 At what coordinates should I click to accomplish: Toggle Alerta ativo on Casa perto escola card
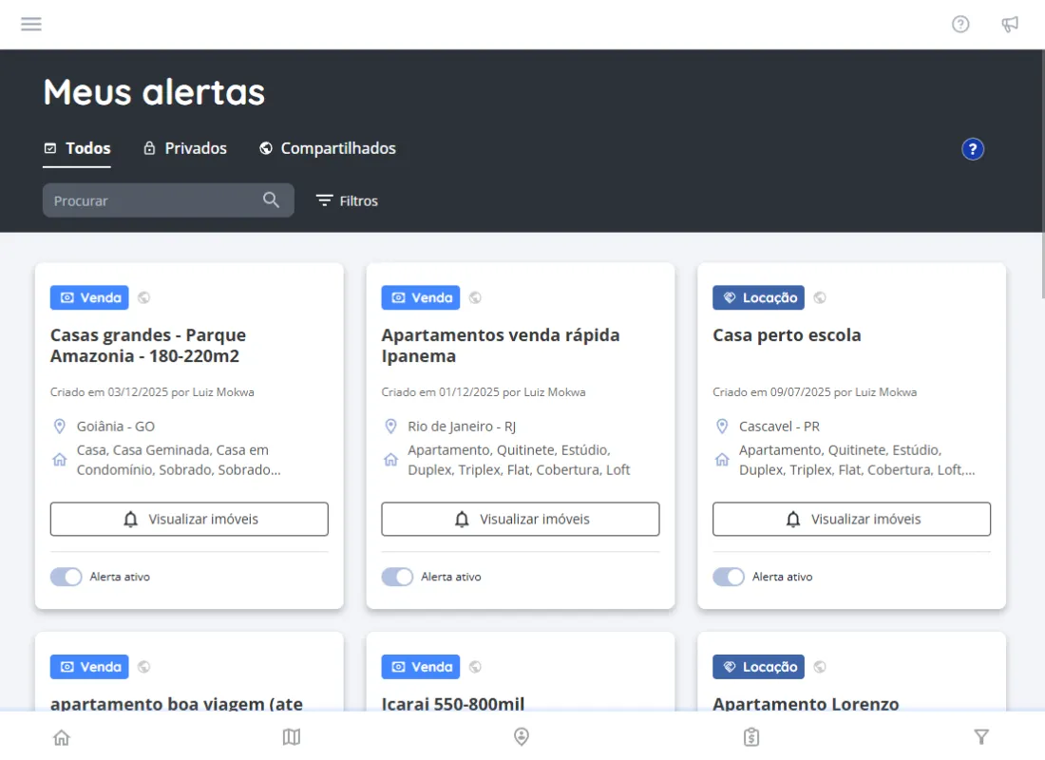(x=729, y=577)
